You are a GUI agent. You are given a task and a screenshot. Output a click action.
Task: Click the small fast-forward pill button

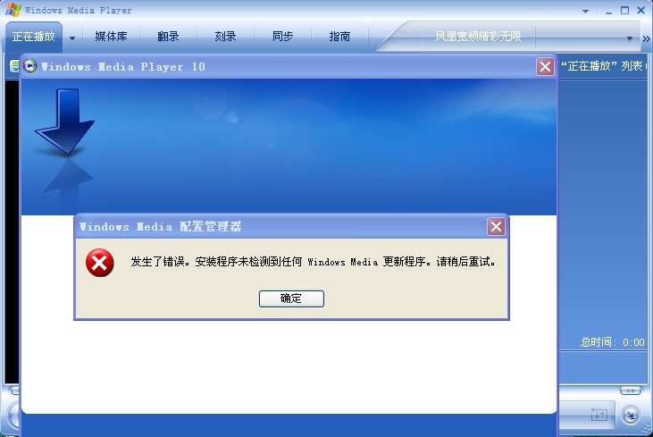(631, 391)
